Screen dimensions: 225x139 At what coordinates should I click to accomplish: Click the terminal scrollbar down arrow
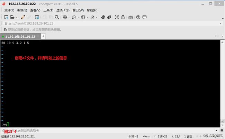click(223, 125)
